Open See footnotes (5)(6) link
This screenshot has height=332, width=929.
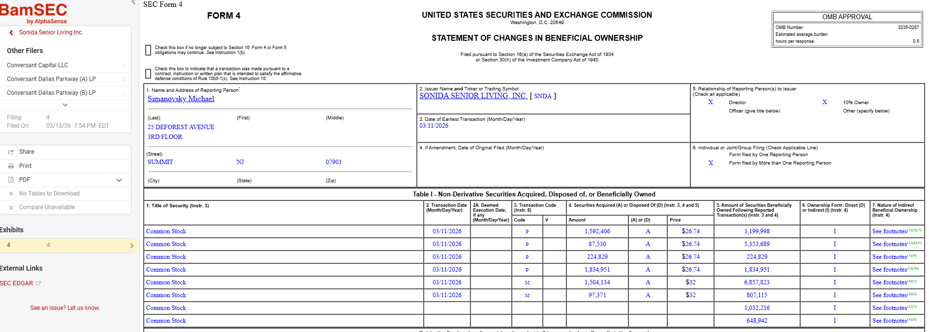[x=895, y=295]
